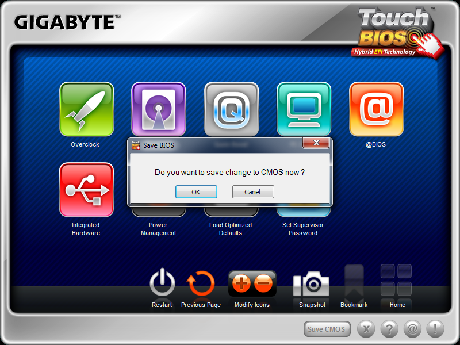This screenshot has height=345, width=460.
Task: Go to Home grid icon
Action: pos(396,280)
